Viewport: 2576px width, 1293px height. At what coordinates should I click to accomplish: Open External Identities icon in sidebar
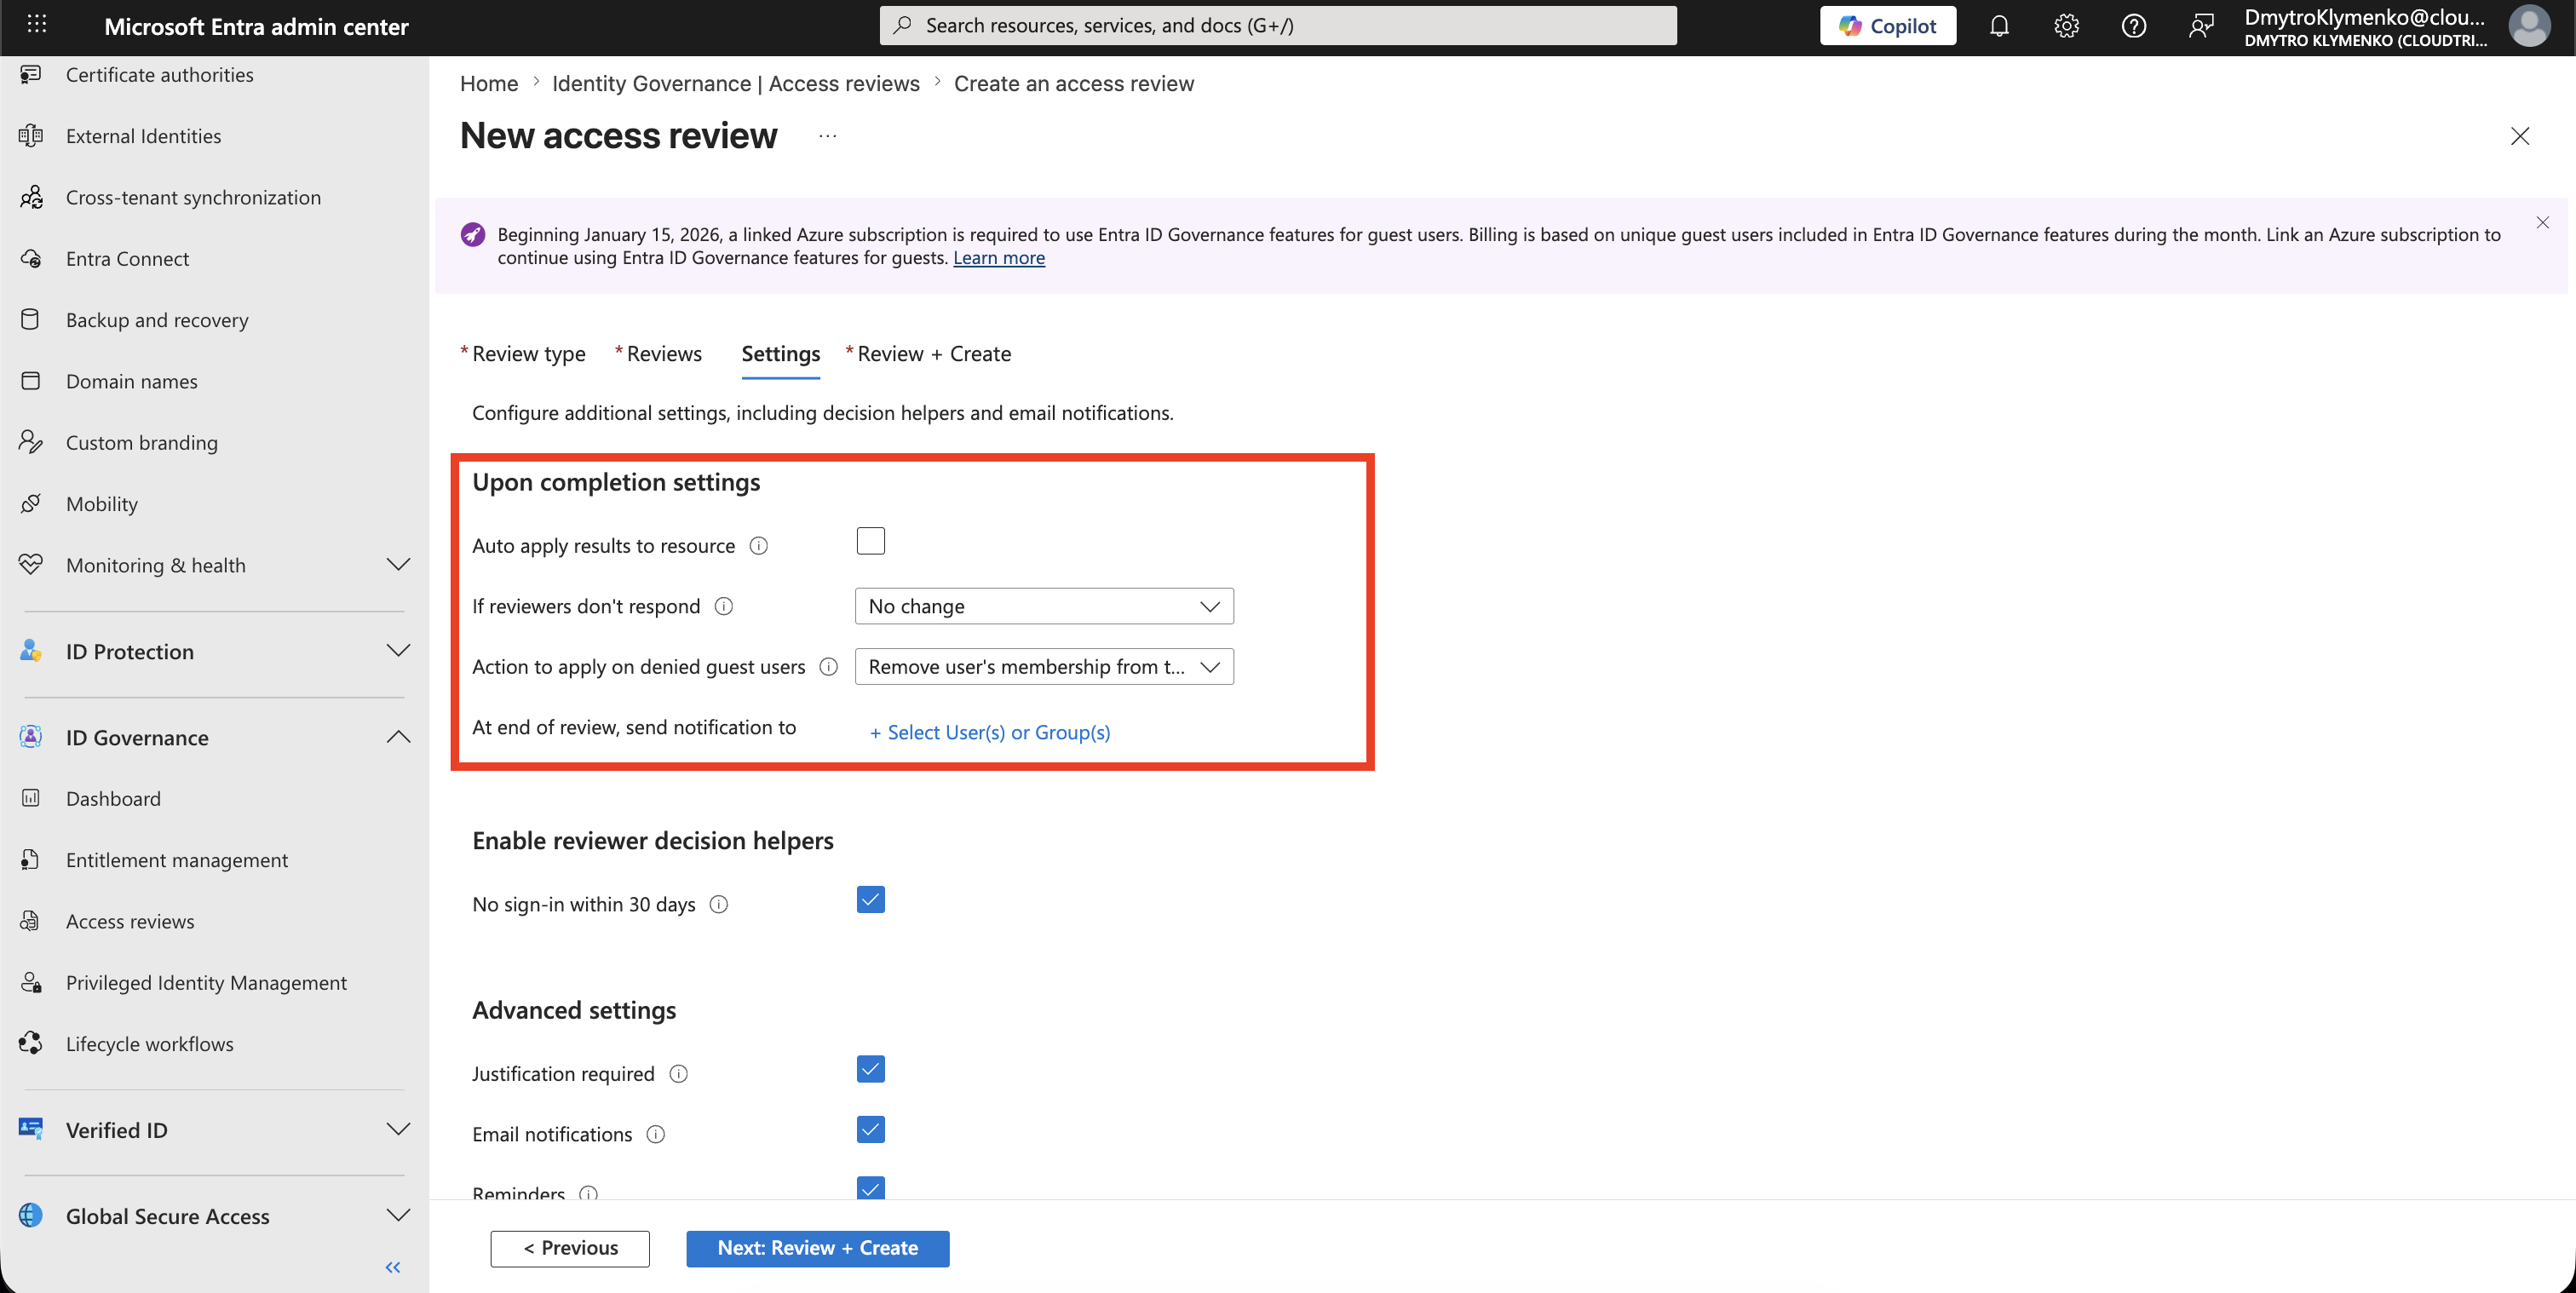[x=31, y=136]
